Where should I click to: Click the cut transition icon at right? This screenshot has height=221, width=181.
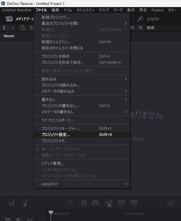coord(171,203)
